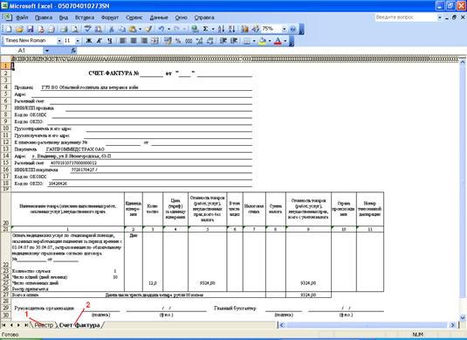467x340 pixels.
Task: Sort ascending using the A-Z icon
Action: coord(221,29)
